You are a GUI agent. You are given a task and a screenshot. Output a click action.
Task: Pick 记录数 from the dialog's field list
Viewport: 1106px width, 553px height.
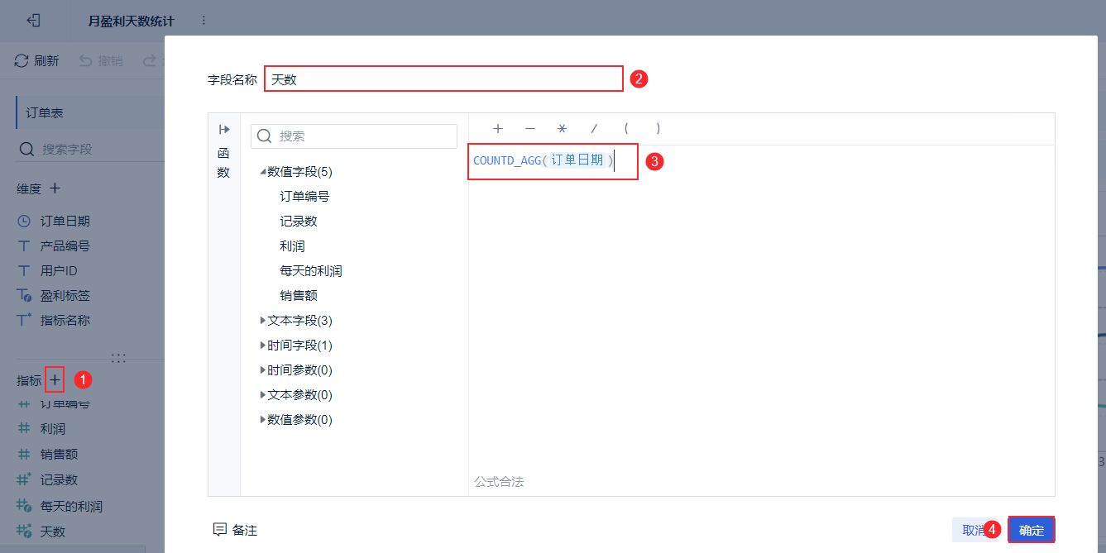(299, 221)
